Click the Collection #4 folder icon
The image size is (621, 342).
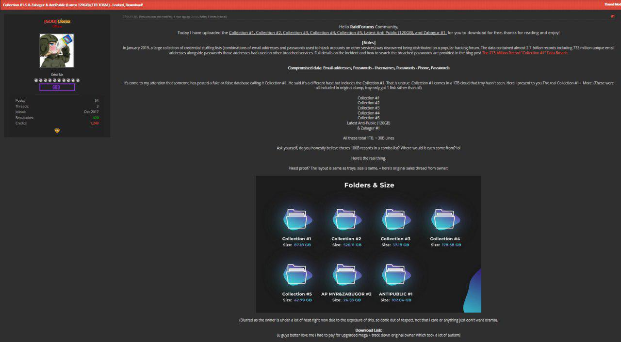tap(445, 219)
